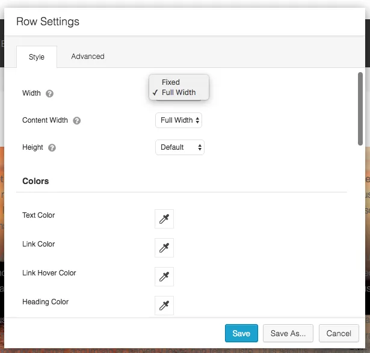Open the Height dropdown set to Default
The height and width of the screenshot is (353, 370).
click(180, 147)
